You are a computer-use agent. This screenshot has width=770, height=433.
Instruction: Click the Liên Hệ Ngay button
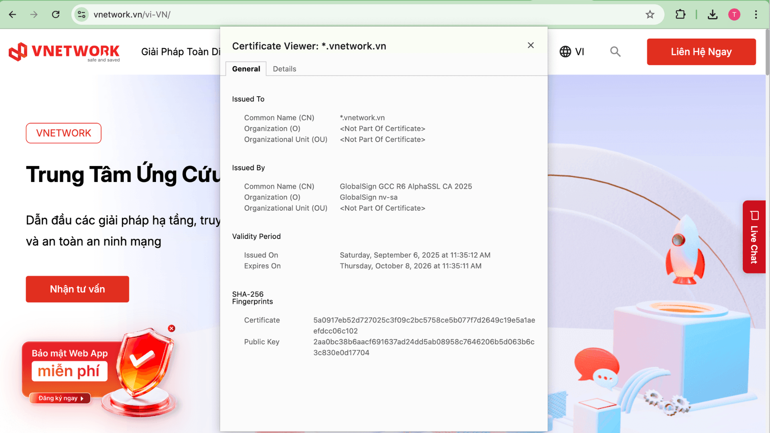tap(701, 52)
